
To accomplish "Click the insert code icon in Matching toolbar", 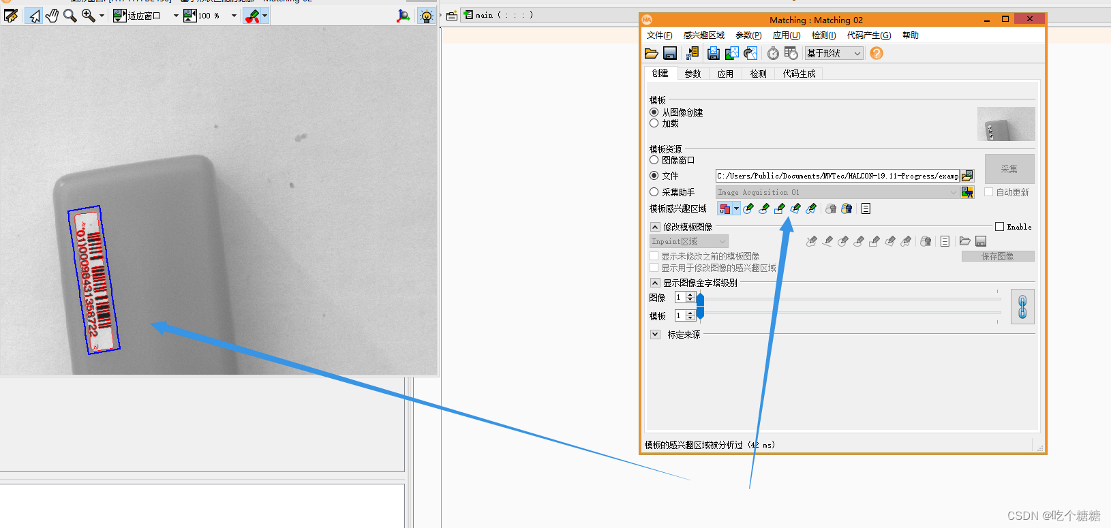I will tap(693, 53).
